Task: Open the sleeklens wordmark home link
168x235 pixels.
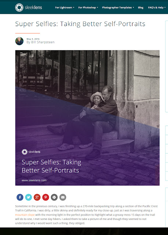Action: pyautogui.click(x=33, y=7)
